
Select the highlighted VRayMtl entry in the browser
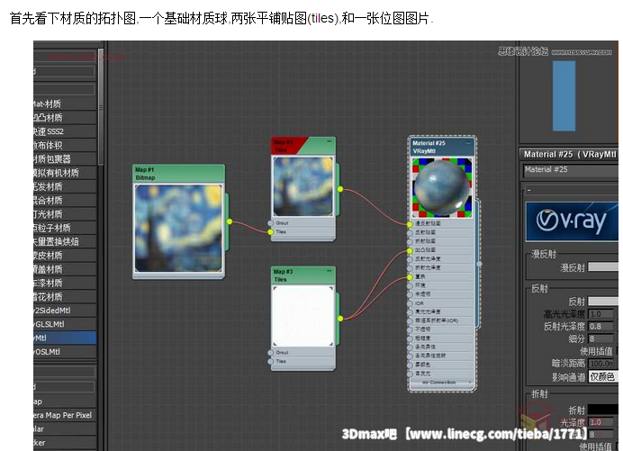tap(65, 338)
